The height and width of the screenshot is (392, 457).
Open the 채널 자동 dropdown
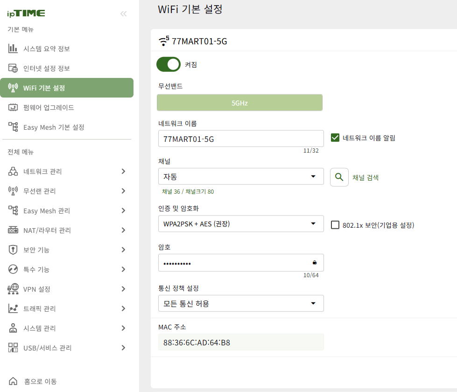click(x=241, y=176)
